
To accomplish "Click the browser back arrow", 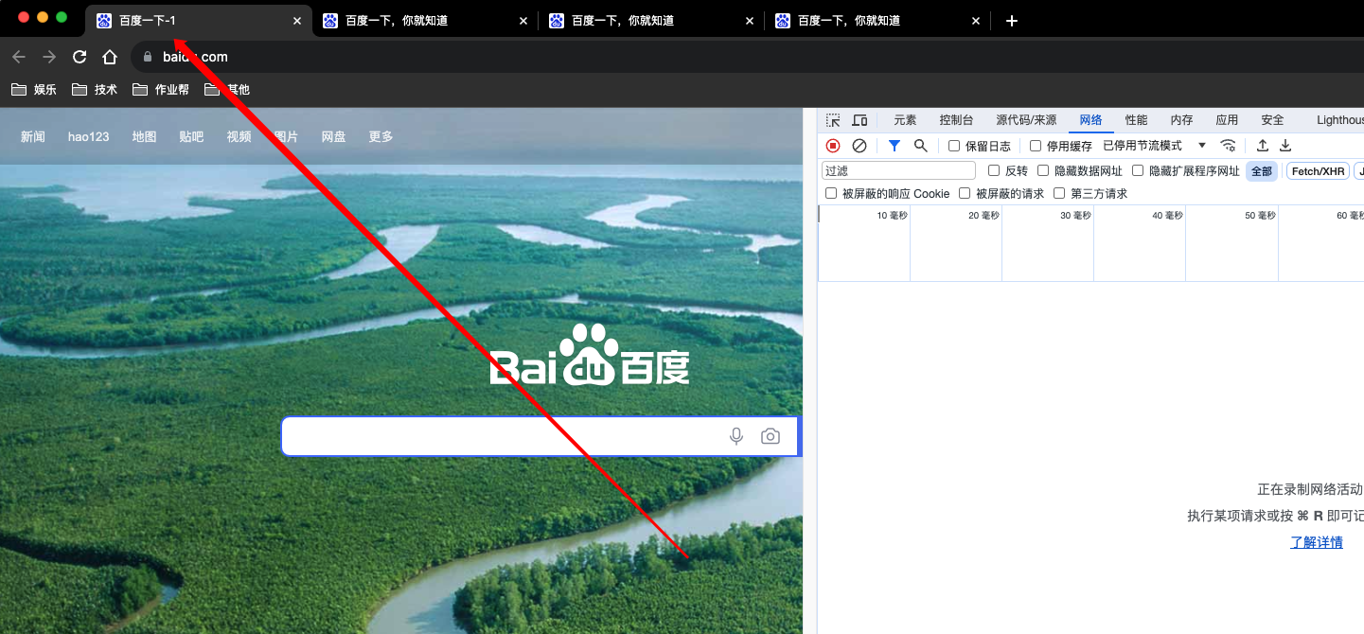I will 19,57.
